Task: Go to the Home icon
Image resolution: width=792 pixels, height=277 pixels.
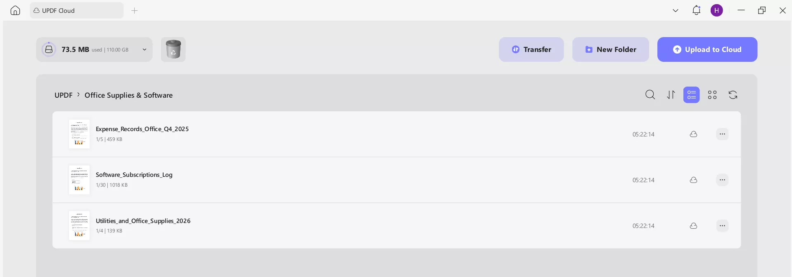Action: click(15, 10)
